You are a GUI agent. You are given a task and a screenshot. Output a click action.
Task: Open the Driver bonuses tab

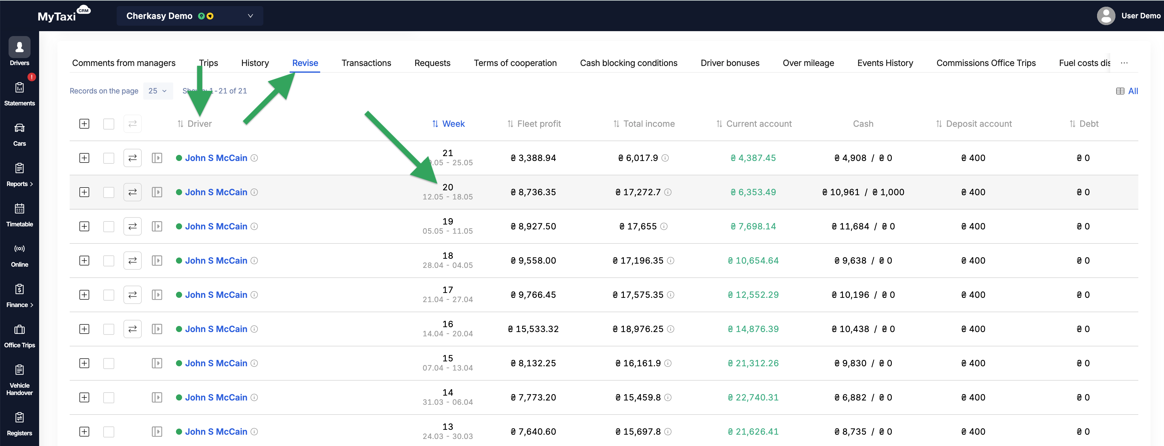(x=730, y=63)
